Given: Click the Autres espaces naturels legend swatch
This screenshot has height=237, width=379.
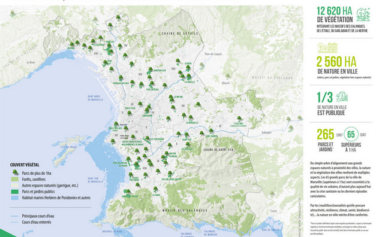Looking at the screenshot, I should (x=15, y=186).
